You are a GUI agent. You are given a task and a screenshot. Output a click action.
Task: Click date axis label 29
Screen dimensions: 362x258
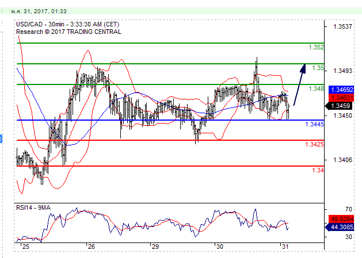(x=155, y=247)
